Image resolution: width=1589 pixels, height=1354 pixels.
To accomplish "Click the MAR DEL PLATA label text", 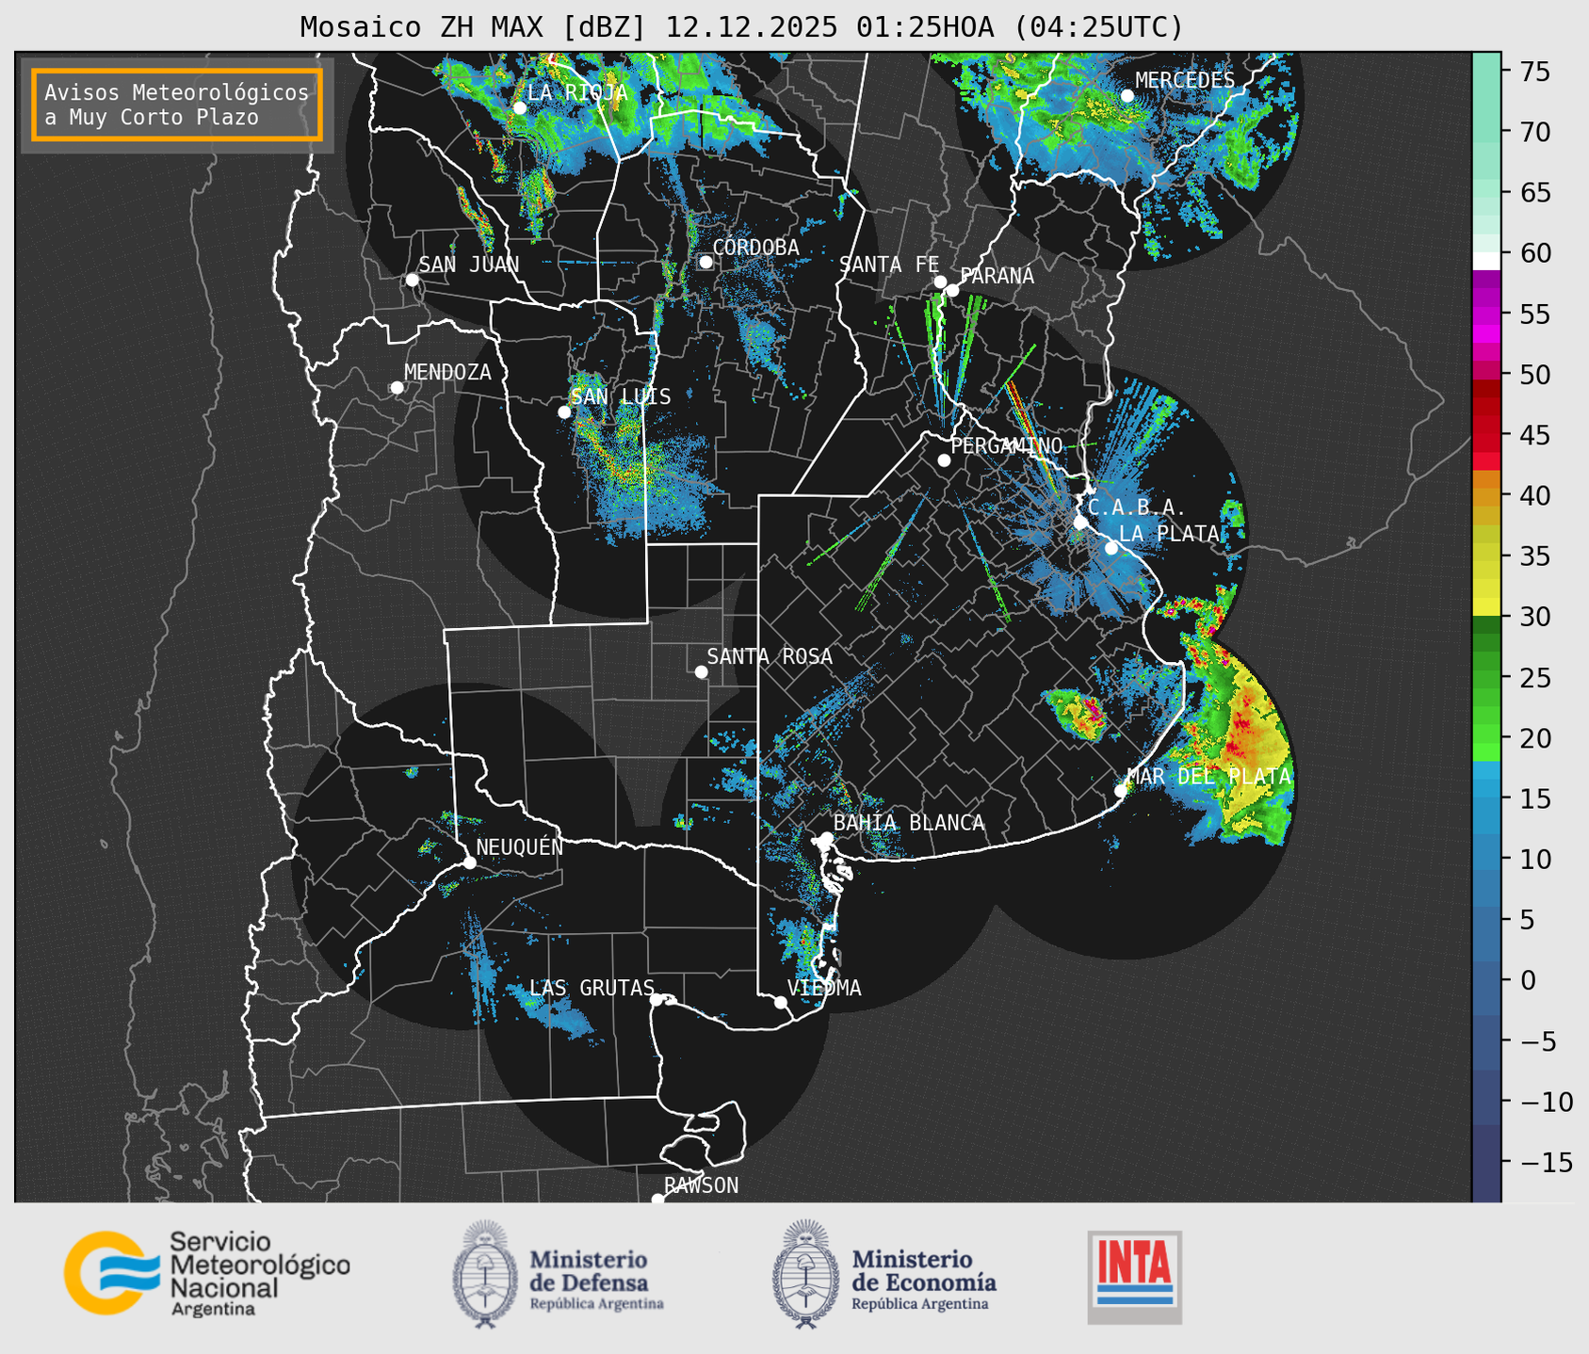I will click(x=1209, y=776).
